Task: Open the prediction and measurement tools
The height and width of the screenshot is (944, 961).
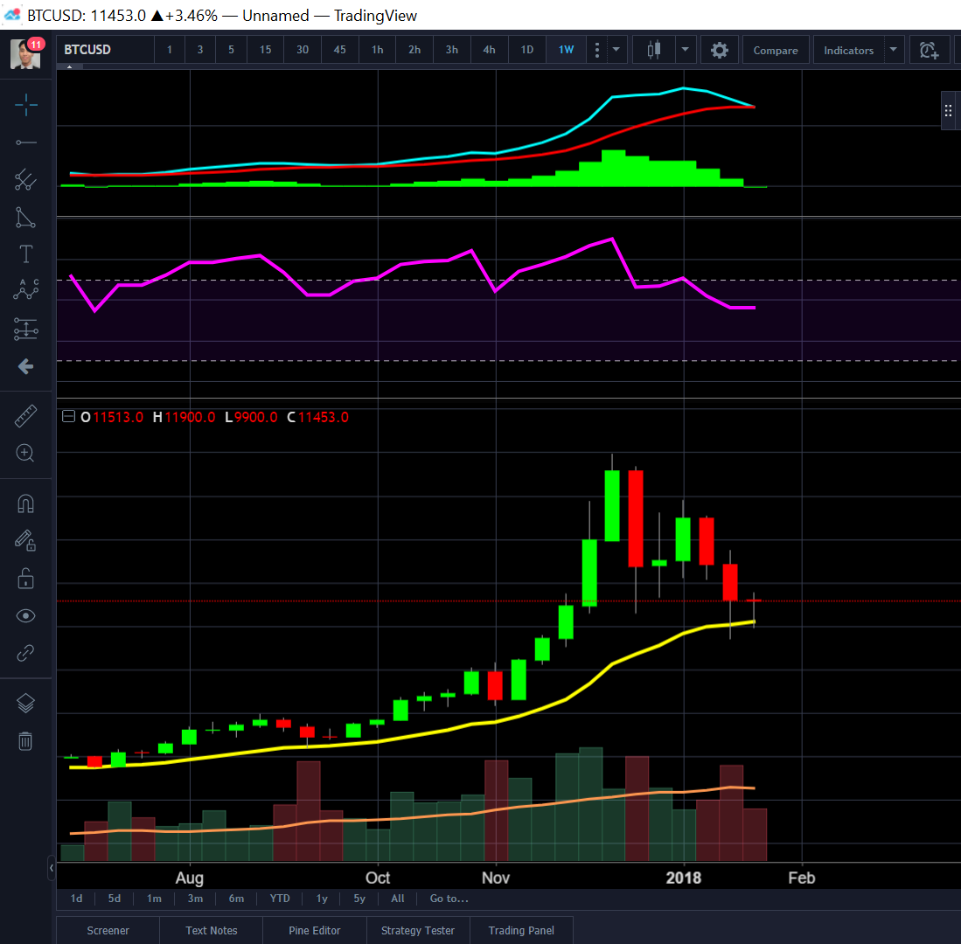Action: click(25, 329)
